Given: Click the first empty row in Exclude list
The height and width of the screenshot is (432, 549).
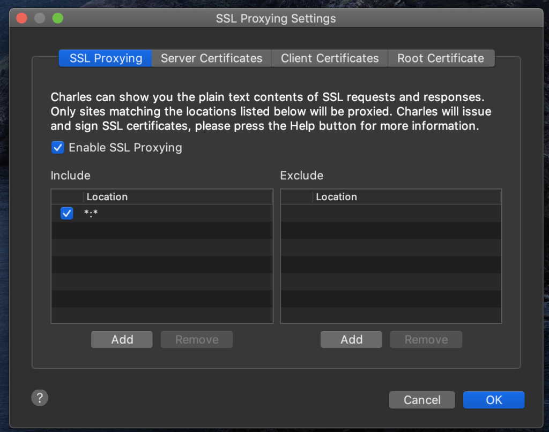Looking at the screenshot, I should point(390,214).
